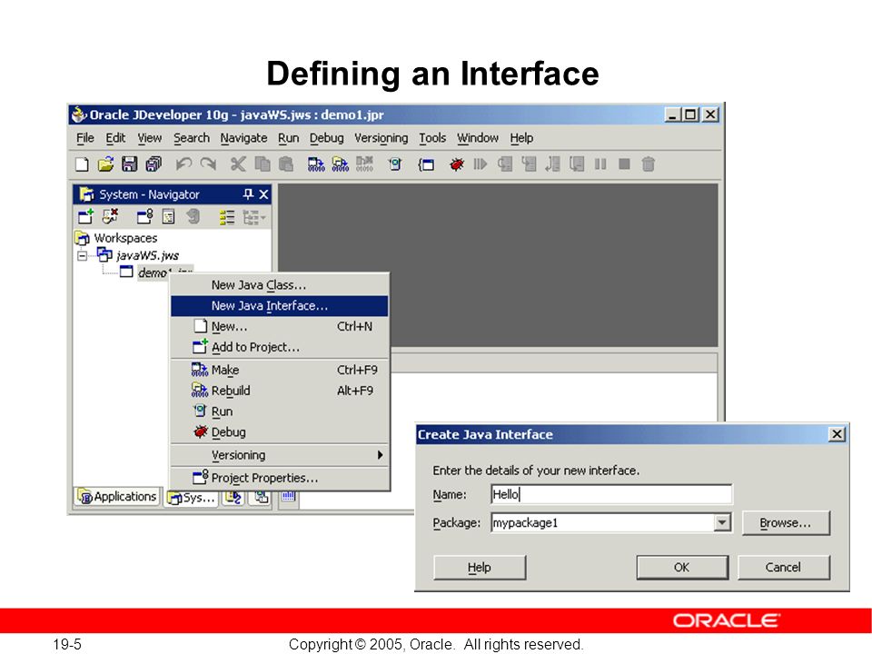
Task: Open the File menu
Action: pos(85,138)
